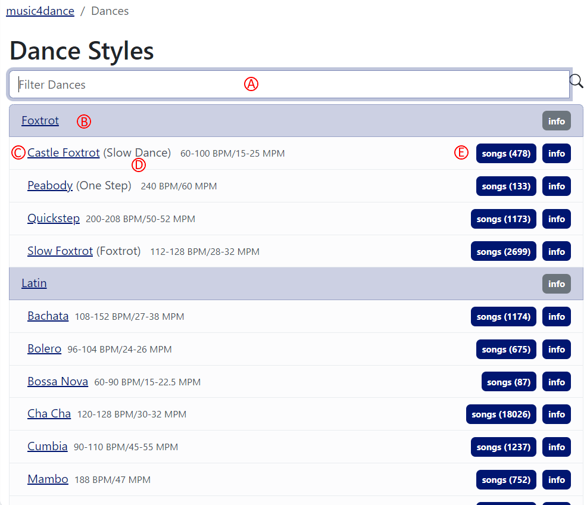View the 18026 Cha Cha songs
Screen dimensions: 587x505
501,414
